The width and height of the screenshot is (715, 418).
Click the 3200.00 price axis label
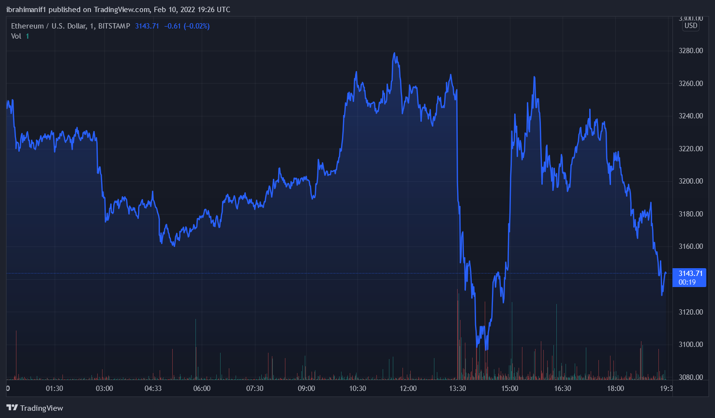click(691, 181)
